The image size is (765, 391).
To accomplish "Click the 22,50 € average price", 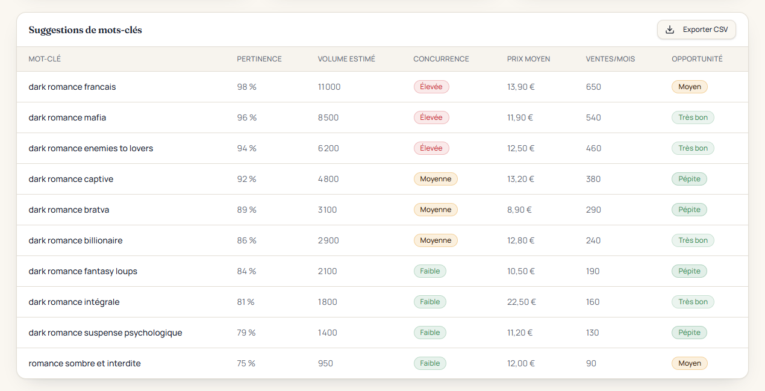I will (x=522, y=302).
